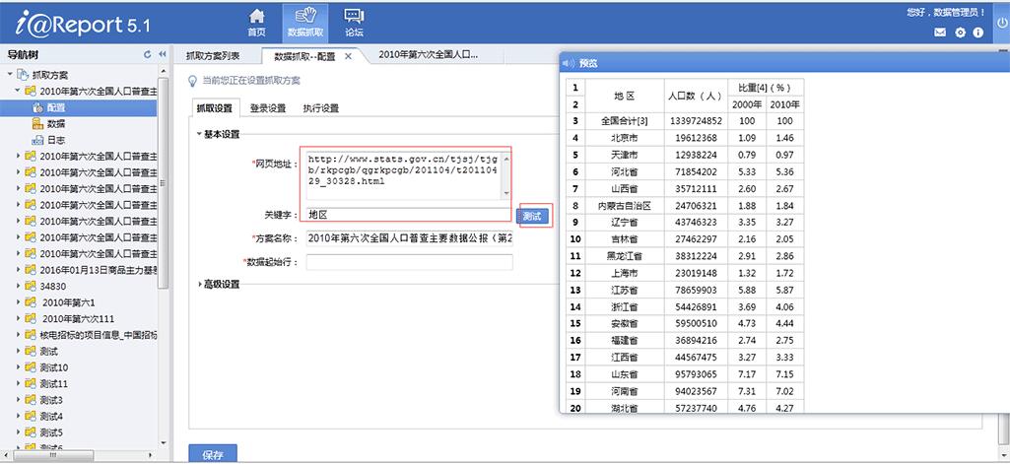
Task: Click the 人口数（人） column header
Action: pyautogui.click(x=696, y=96)
